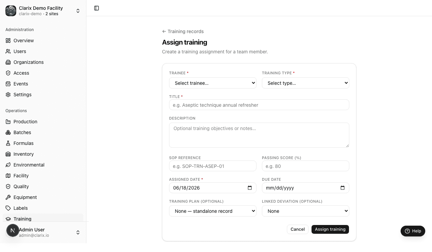Viewport: 432px width, 252px height.
Task: Navigate to Environmental
Action: [x=43, y=165]
